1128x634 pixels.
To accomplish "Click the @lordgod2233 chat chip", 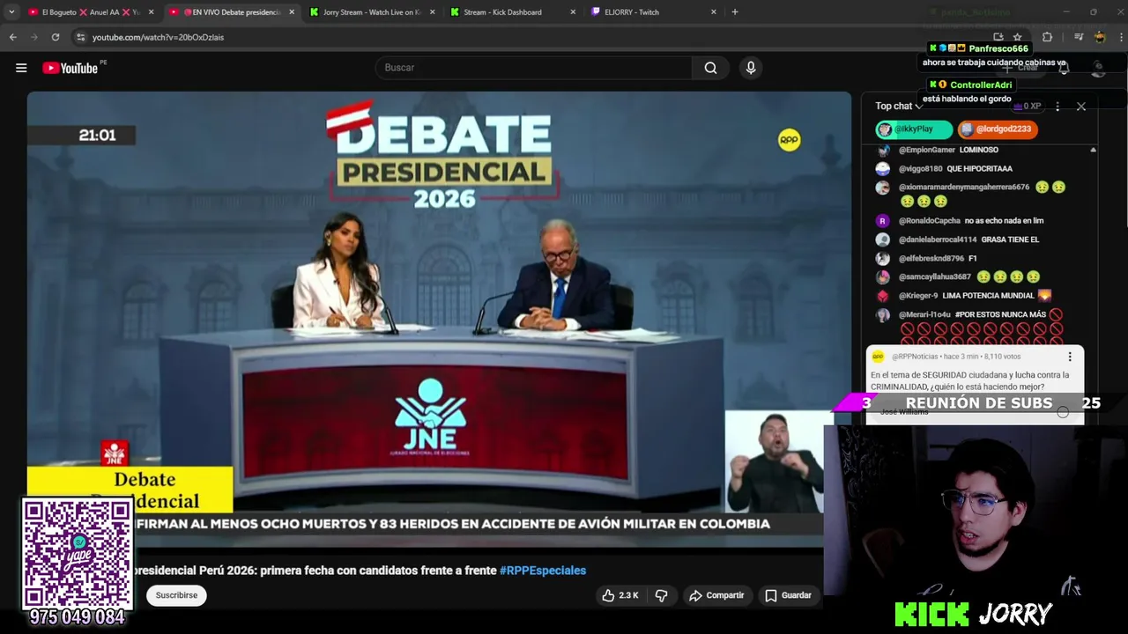I will [x=997, y=129].
